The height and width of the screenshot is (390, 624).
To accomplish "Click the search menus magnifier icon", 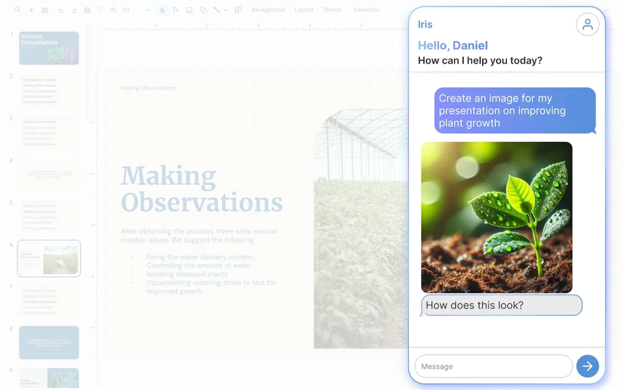I will coord(18,10).
